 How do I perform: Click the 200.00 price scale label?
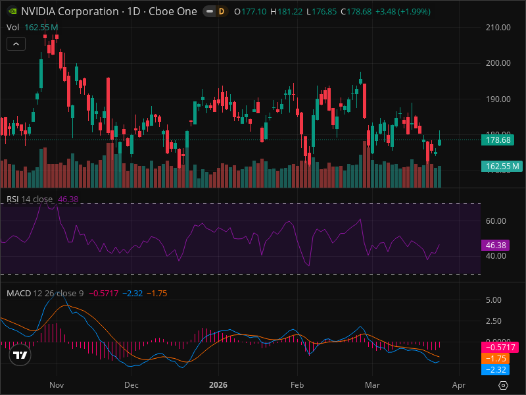click(x=498, y=63)
